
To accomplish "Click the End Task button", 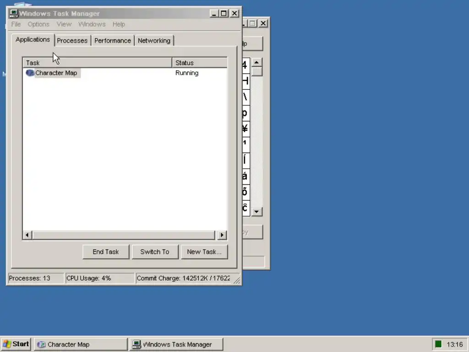I will click(x=106, y=252).
